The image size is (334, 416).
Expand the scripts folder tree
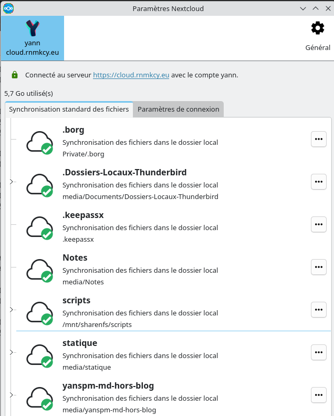click(x=11, y=310)
